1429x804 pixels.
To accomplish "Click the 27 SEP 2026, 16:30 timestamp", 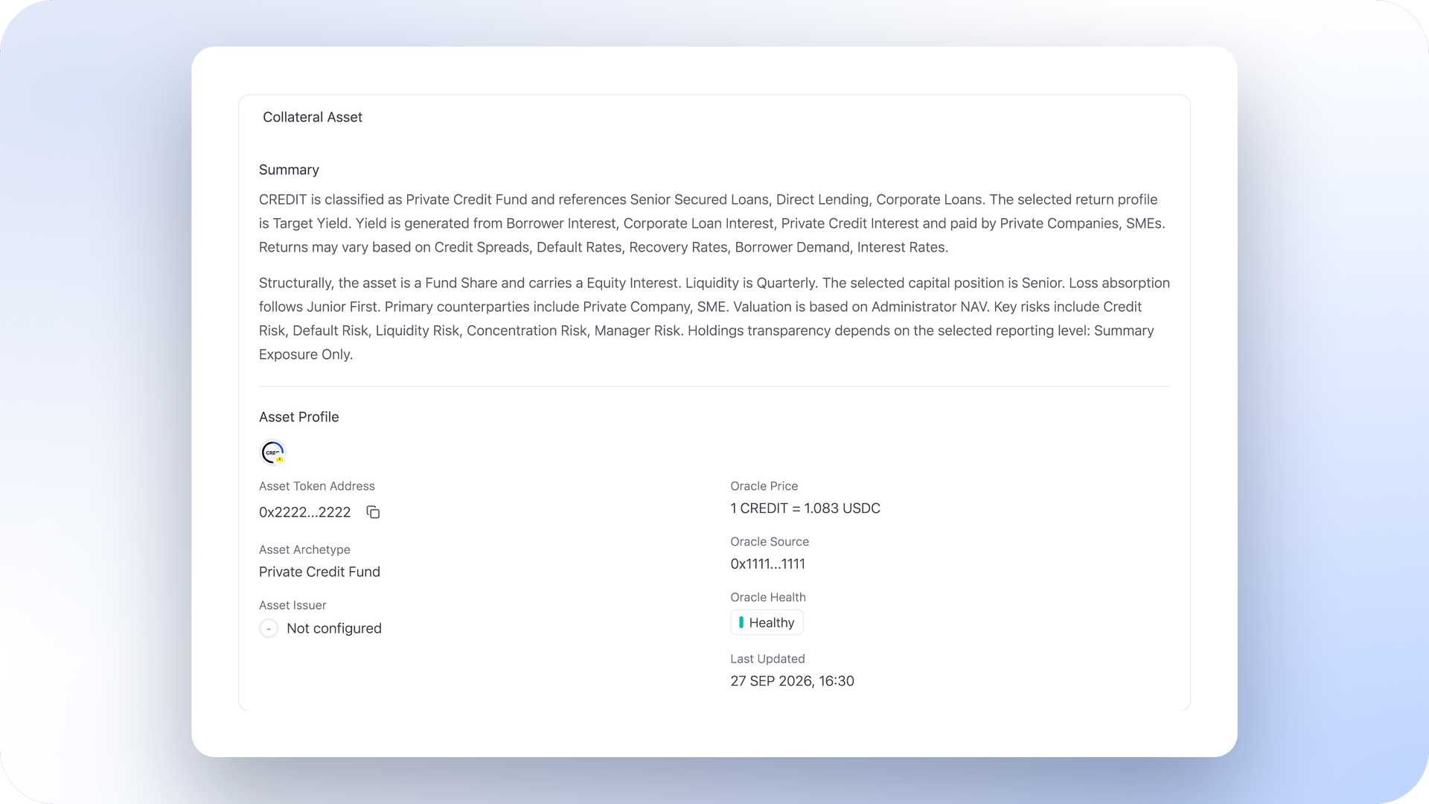I will point(792,681).
